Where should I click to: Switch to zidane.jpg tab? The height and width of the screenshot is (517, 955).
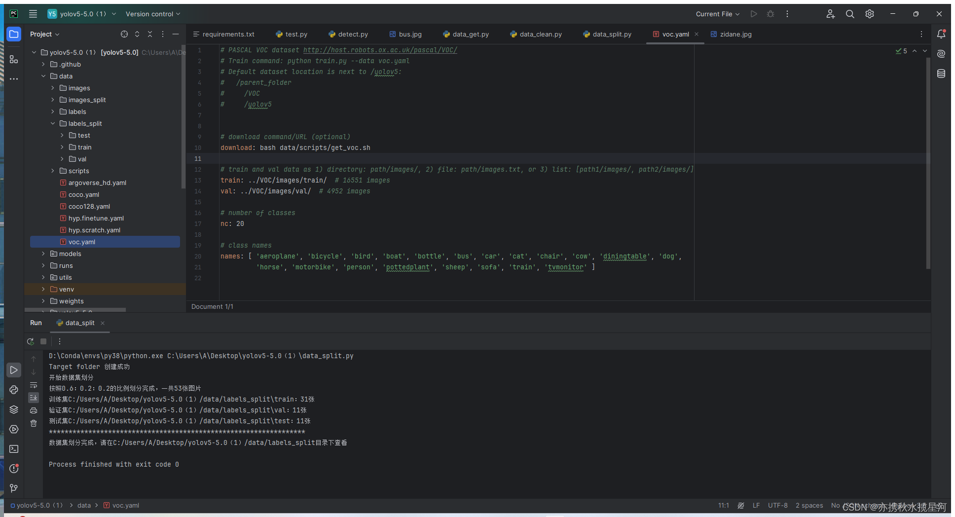pos(731,34)
